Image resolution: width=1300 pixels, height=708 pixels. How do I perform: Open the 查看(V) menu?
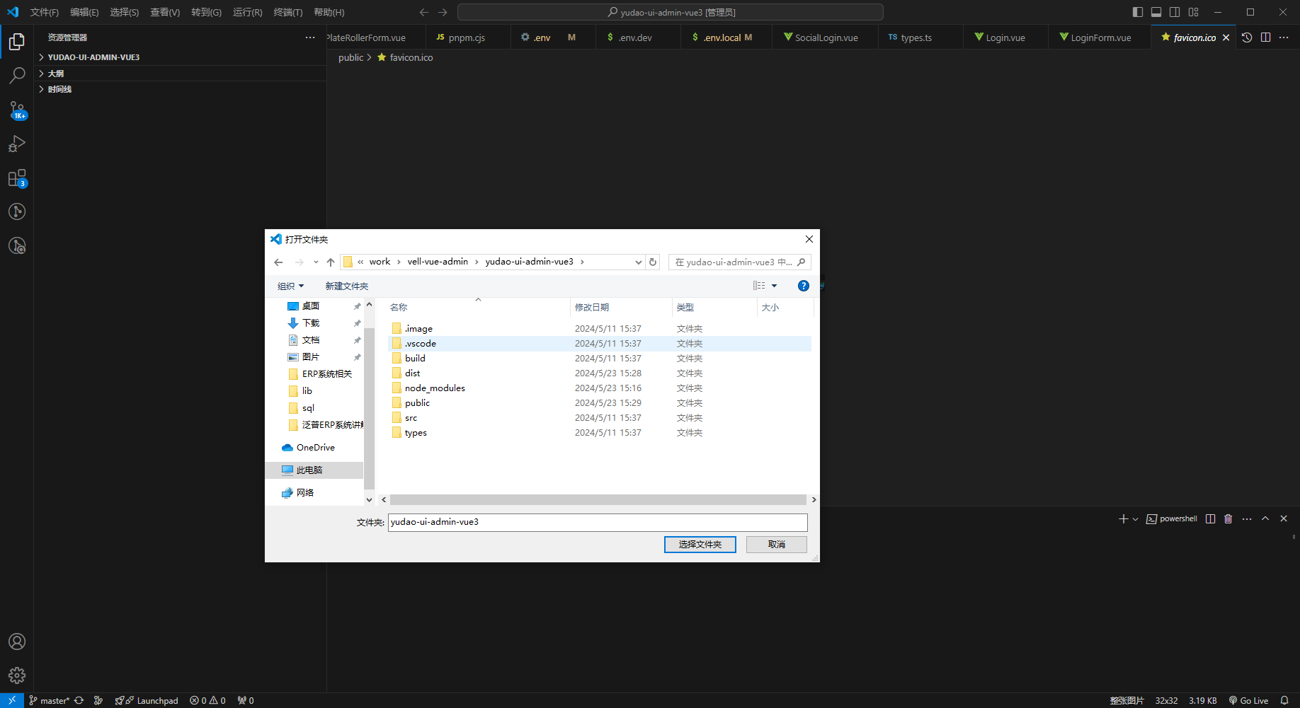click(165, 12)
